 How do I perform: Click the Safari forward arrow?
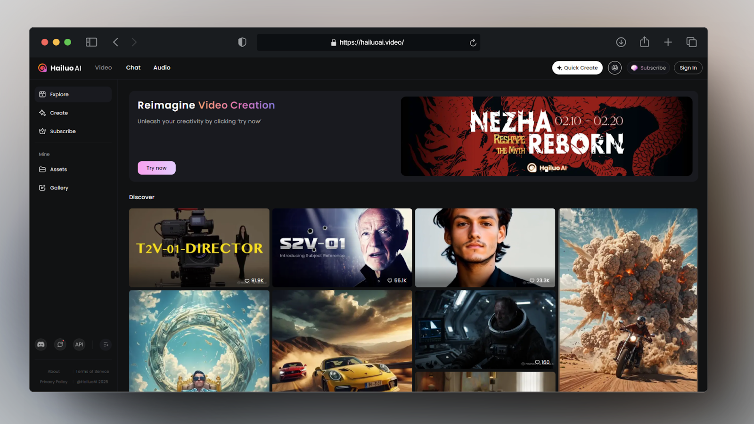(134, 42)
